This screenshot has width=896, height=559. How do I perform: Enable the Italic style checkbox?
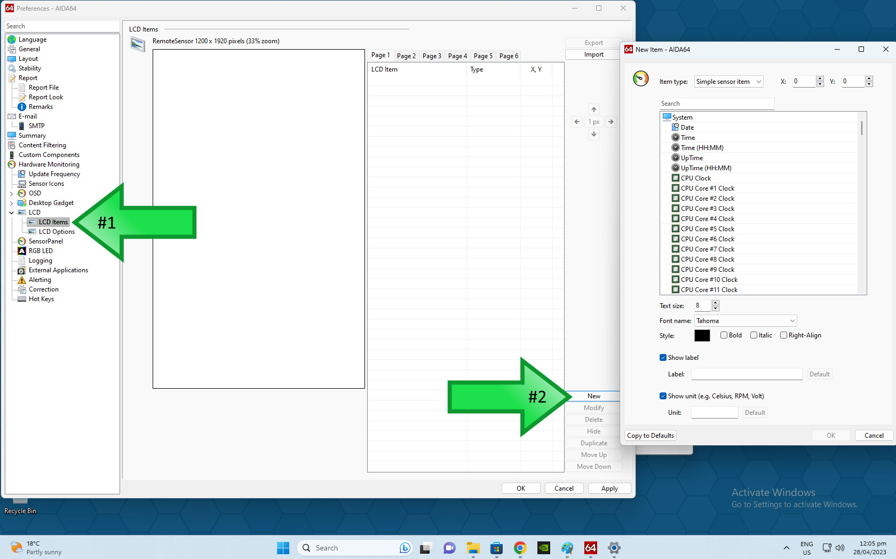pos(754,335)
